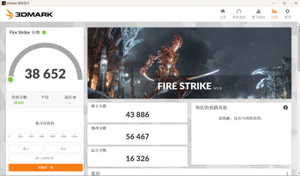Open the Results bar chart icon
The image size is (300, 176).
274,11
